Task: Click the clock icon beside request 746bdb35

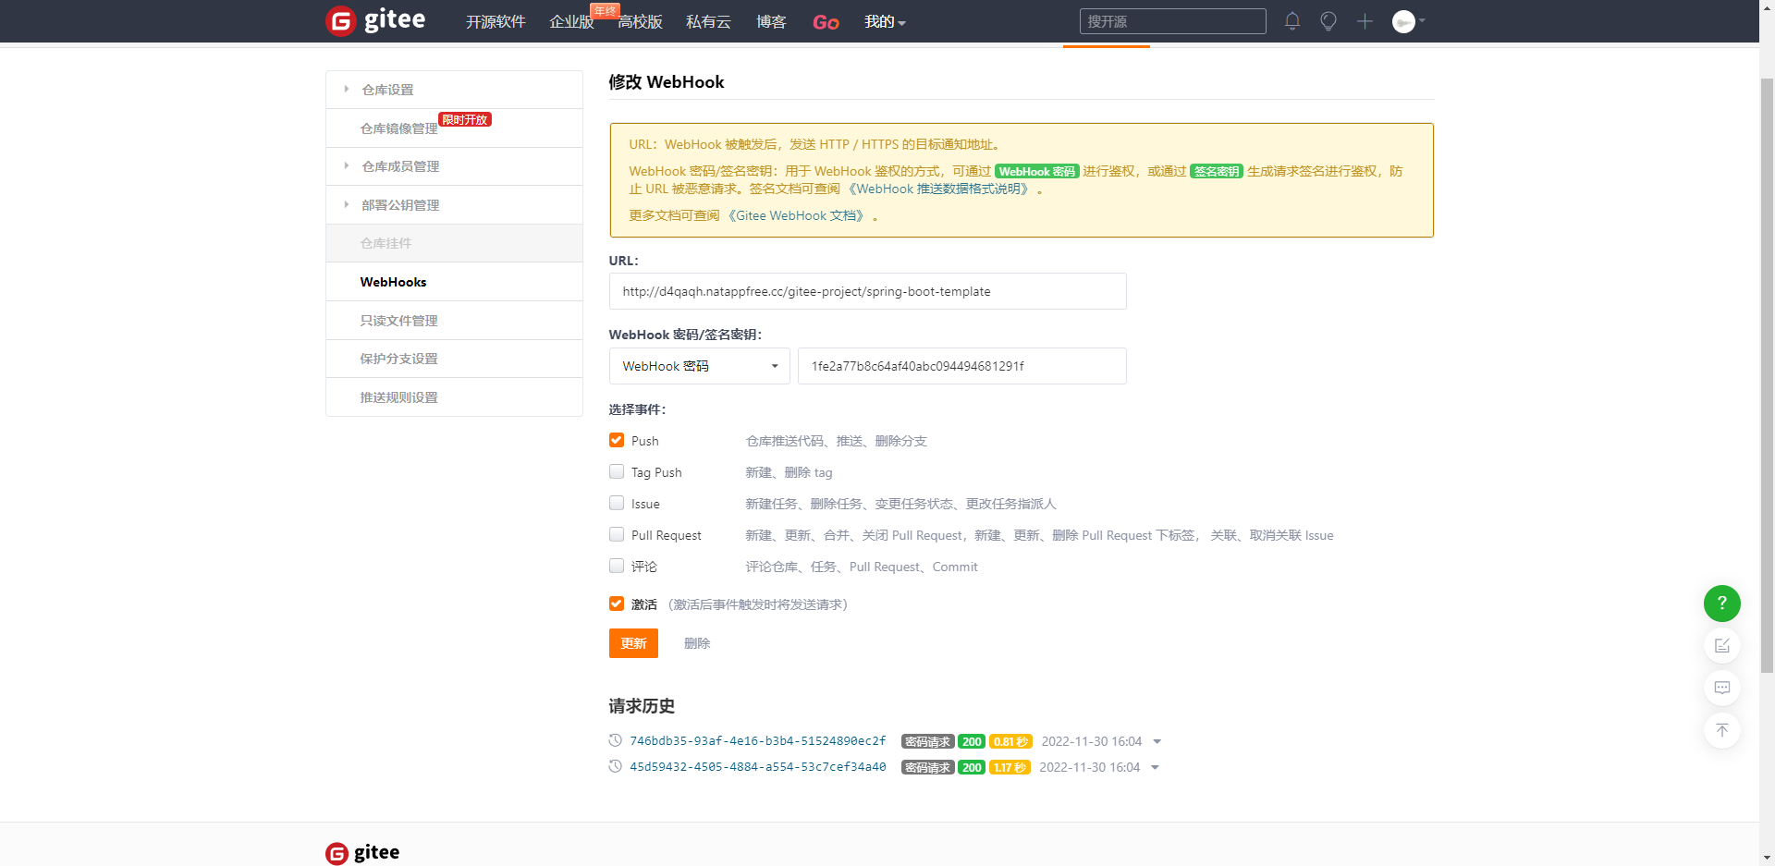Action: click(x=615, y=740)
